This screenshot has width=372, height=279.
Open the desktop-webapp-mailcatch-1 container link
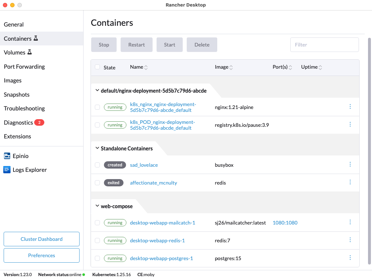[x=162, y=223]
